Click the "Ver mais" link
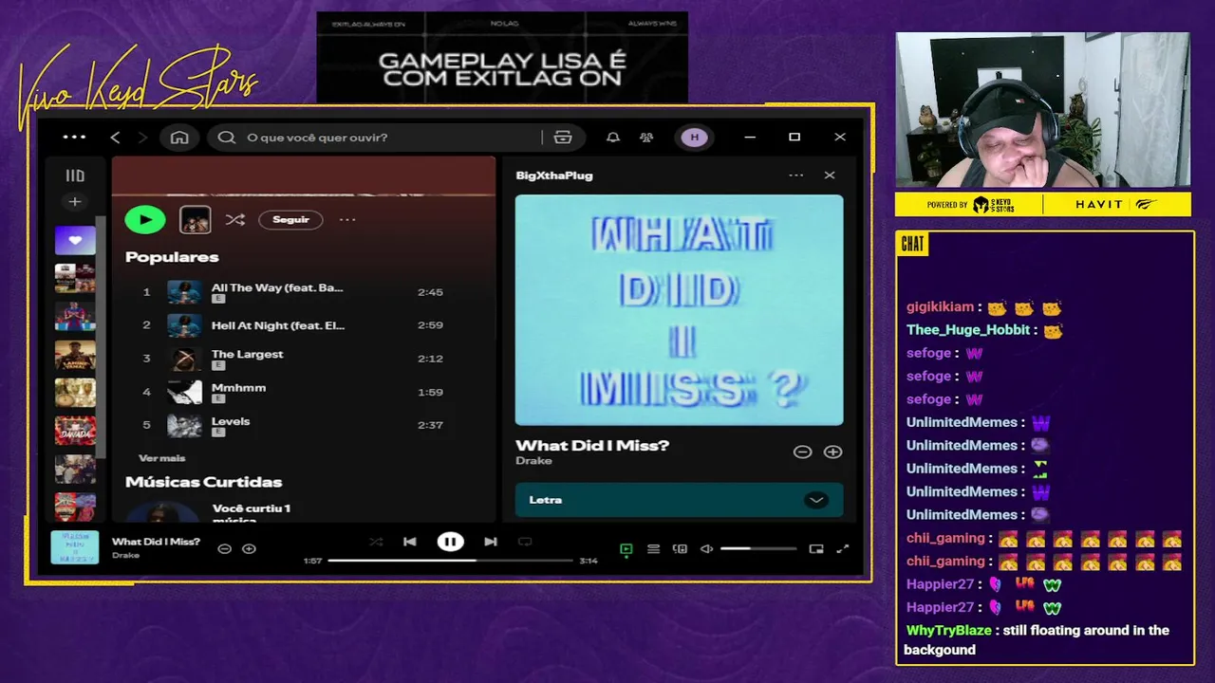This screenshot has width=1215, height=683. (162, 458)
